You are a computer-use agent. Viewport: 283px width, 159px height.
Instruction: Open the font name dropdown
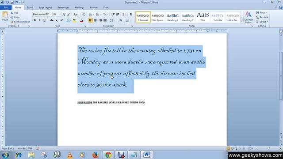[x=51, y=14]
